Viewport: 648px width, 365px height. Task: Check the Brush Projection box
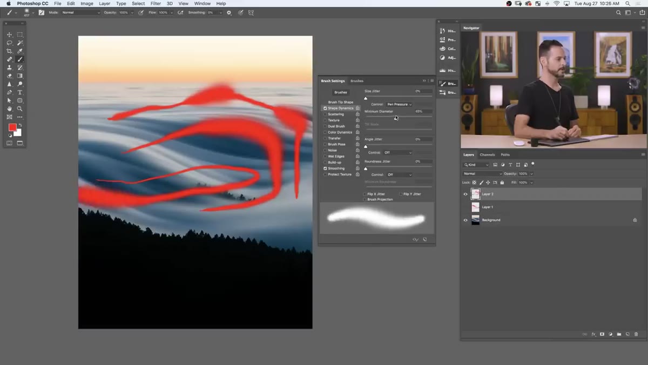click(366, 199)
